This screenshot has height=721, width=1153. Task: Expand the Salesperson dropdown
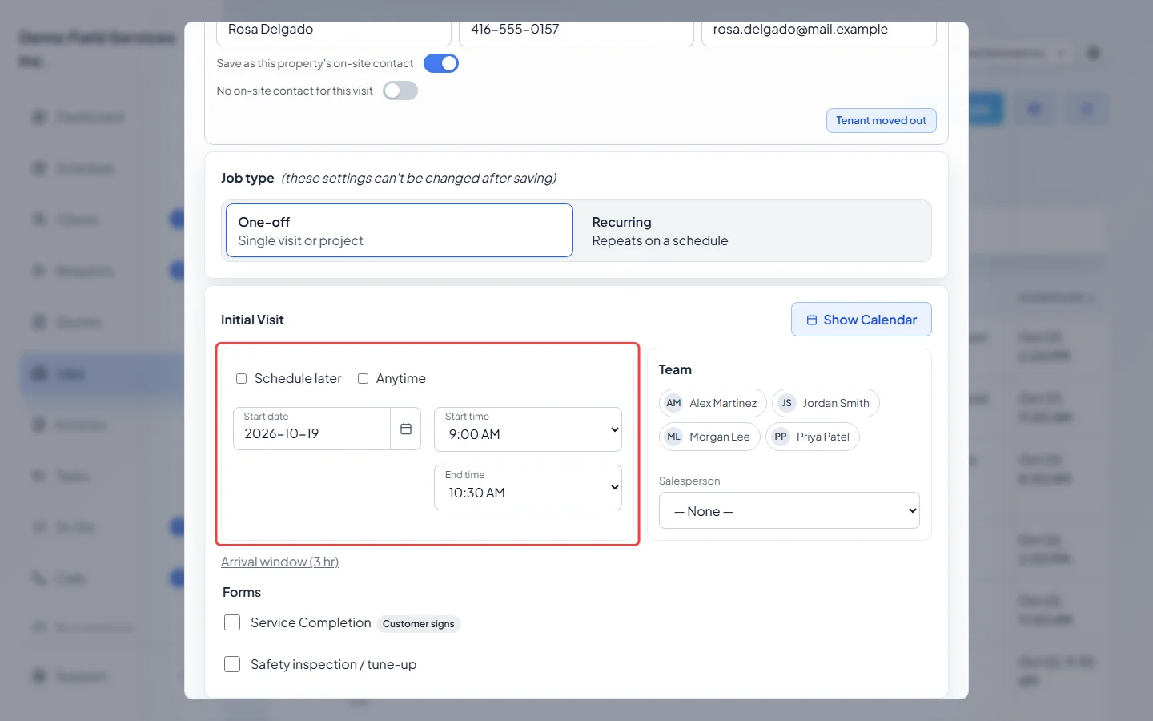(x=789, y=510)
